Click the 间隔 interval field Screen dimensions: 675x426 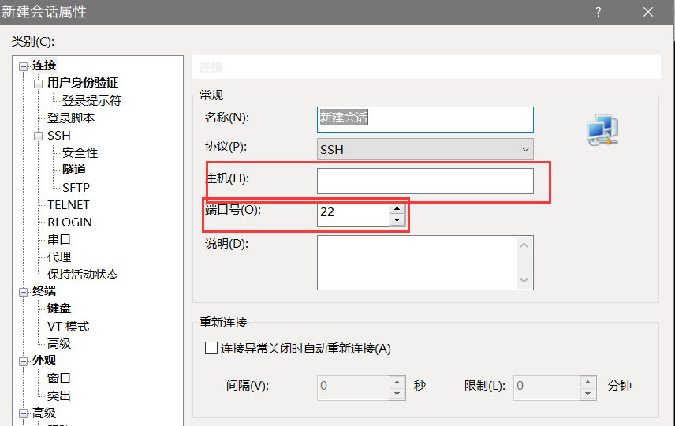coord(353,387)
